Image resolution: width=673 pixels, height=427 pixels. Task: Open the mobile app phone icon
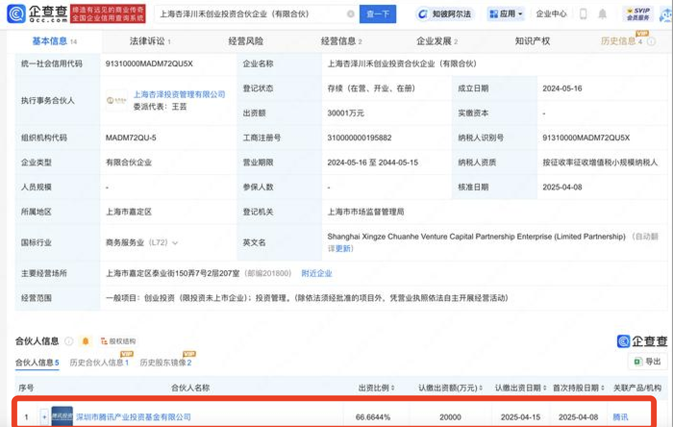tap(583, 14)
